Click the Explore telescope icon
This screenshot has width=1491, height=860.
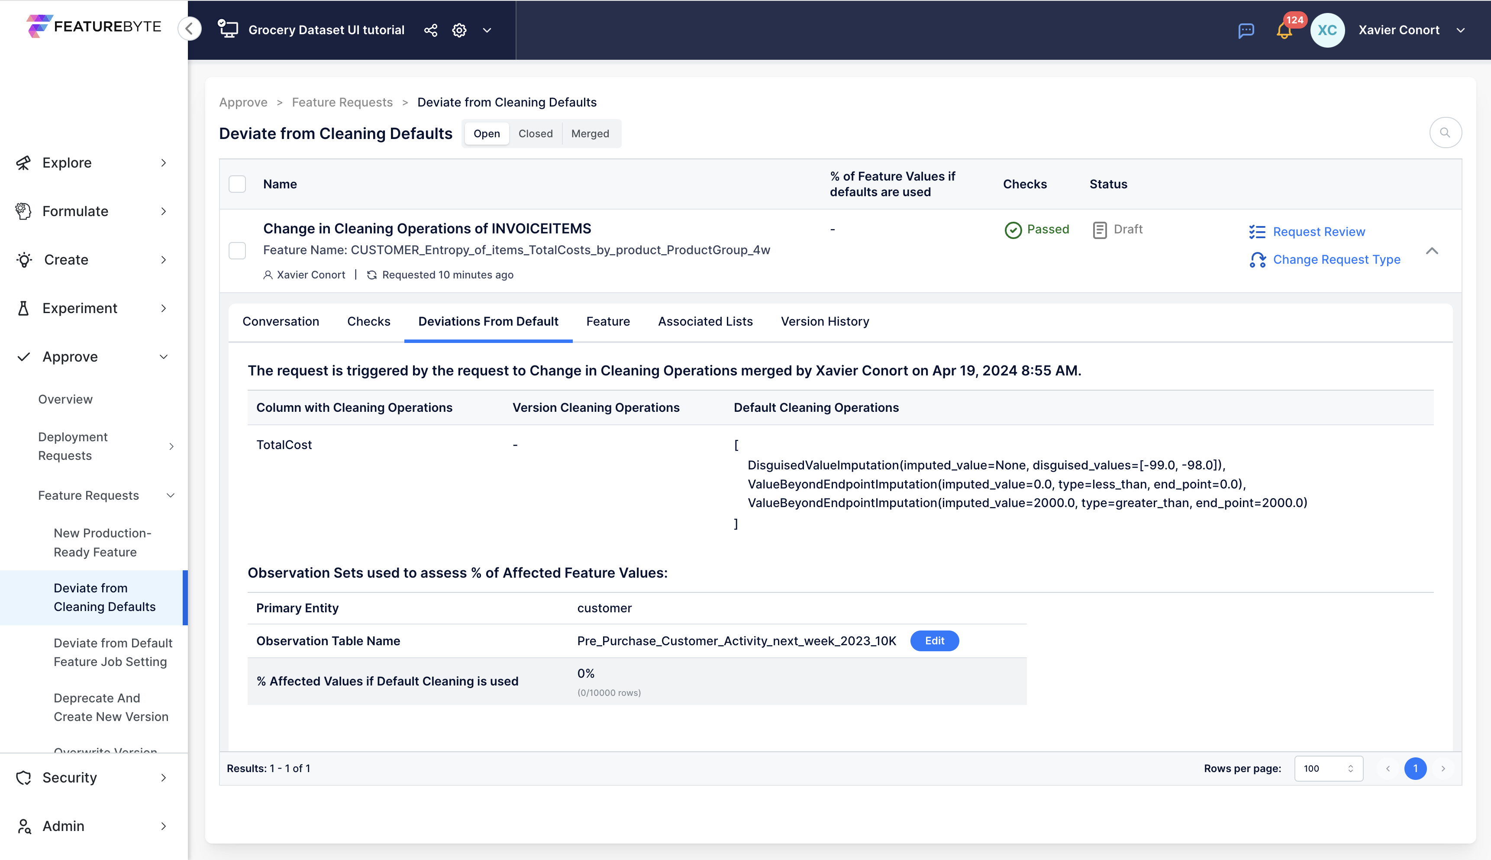click(24, 163)
